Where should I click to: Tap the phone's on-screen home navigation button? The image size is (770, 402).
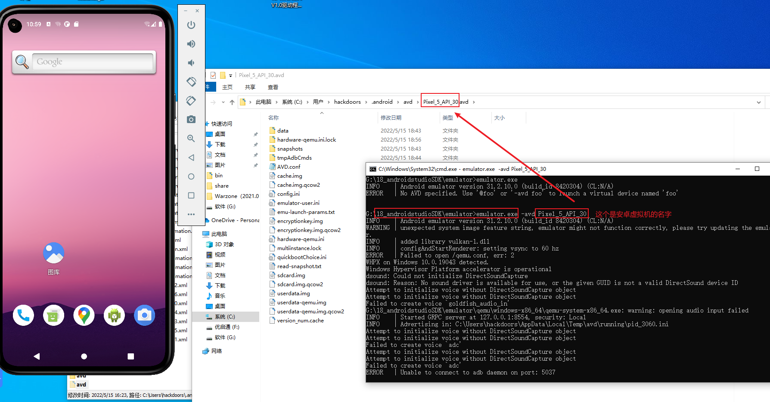click(84, 356)
